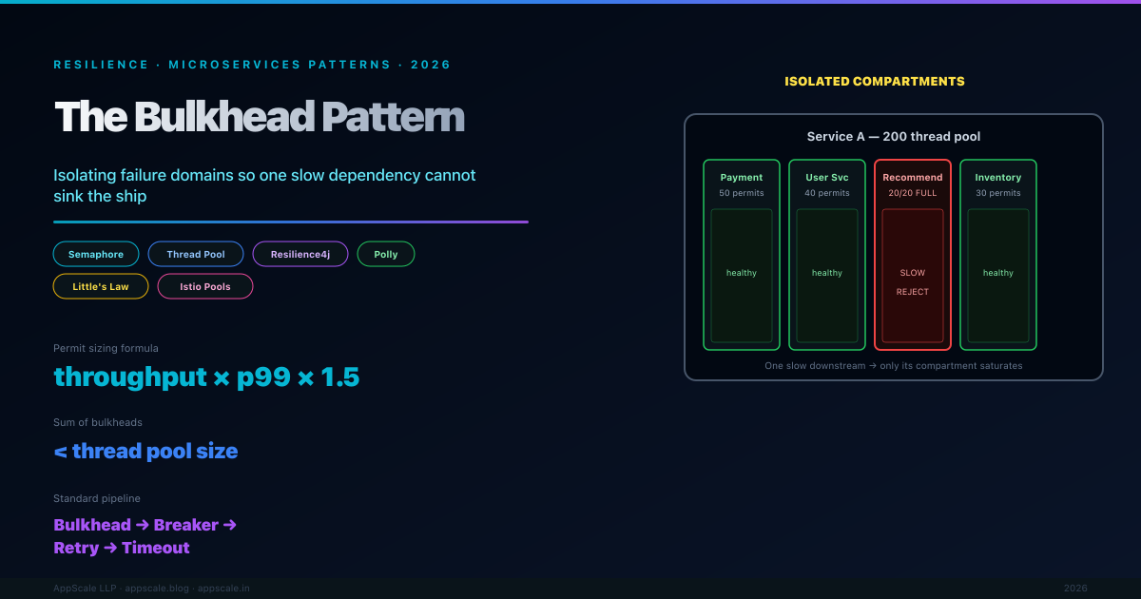Click the appscale.blog footer link
1141x599 pixels.
[x=158, y=589]
